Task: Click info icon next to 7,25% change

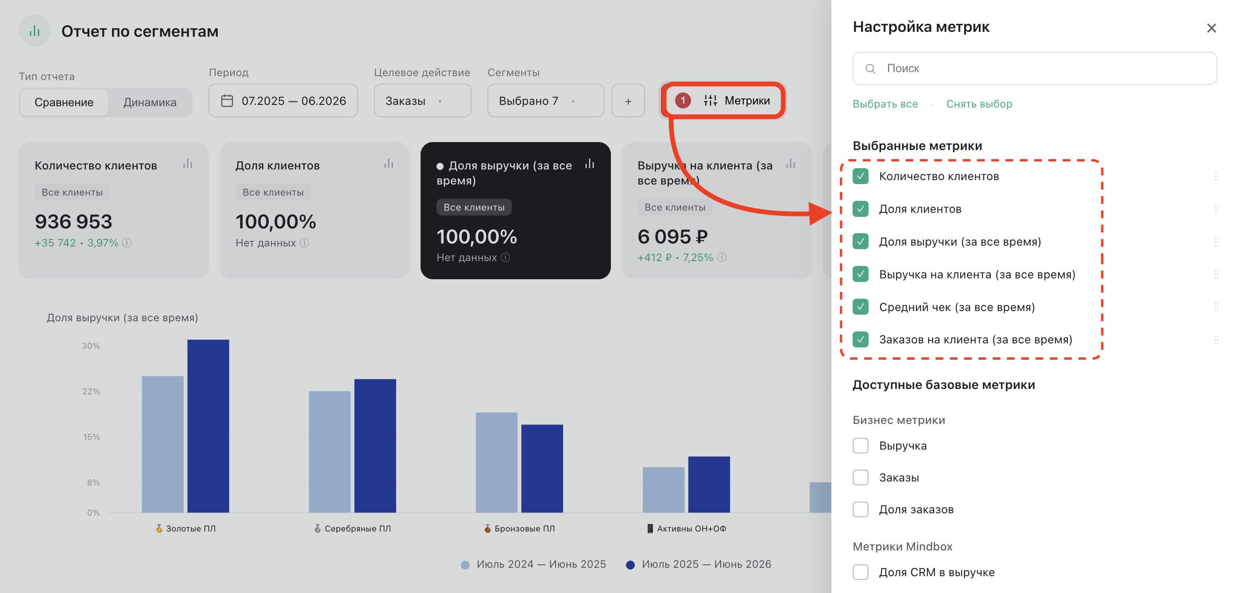Action: [x=722, y=258]
